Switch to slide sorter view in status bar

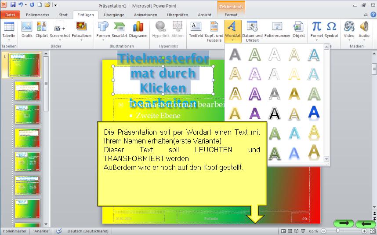pos(290,231)
